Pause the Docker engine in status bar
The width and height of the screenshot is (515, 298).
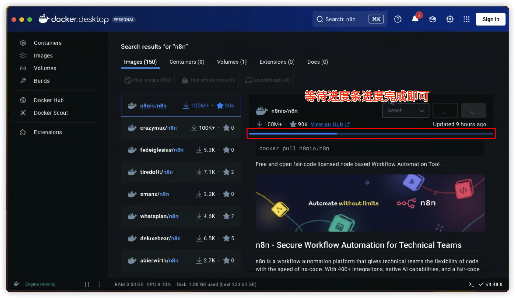(x=87, y=284)
